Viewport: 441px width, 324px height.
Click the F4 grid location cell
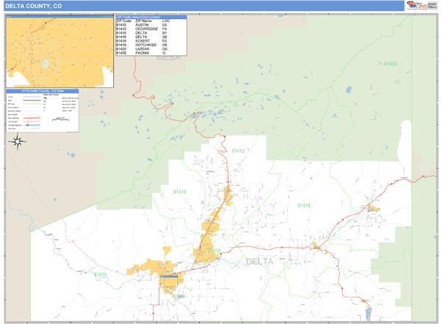[x=164, y=29]
